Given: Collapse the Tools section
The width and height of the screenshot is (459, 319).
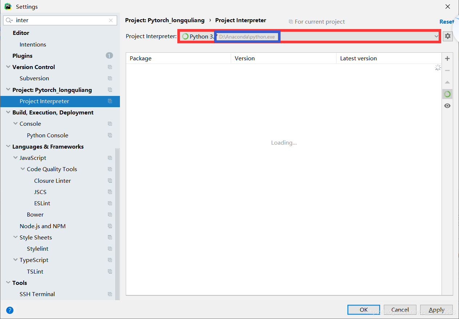Looking at the screenshot, I should pyautogui.click(x=8, y=283).
